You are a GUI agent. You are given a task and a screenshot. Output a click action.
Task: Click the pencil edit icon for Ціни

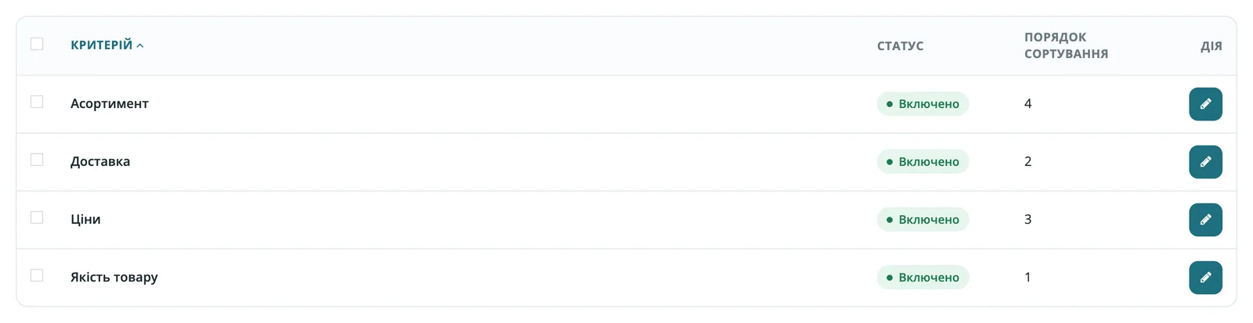pos(1205,220)
